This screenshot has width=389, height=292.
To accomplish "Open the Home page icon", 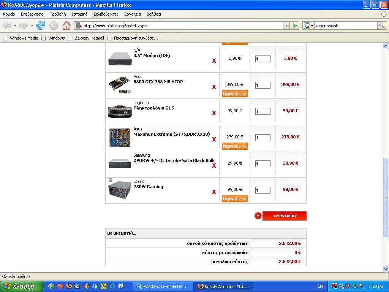I will (66, 25).
